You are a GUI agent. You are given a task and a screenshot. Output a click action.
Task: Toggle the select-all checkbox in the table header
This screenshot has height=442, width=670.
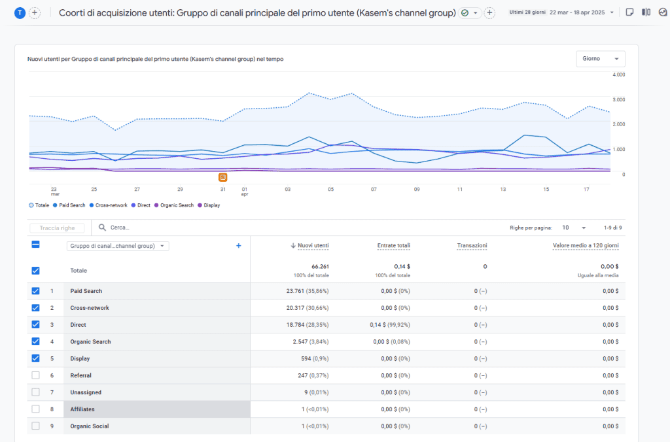pyautogui.click(x=35, y=245)
